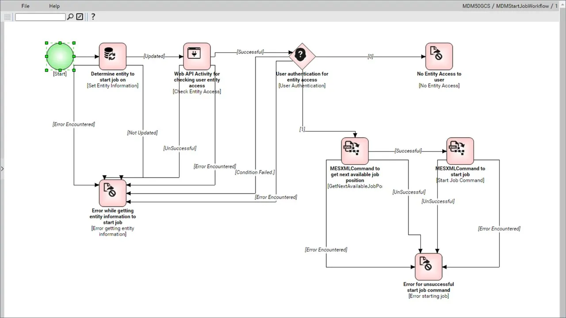Viewport: 566px width, 318px height.
Task: Open MDMStartJobWorkflow from the breadcrumb
Action: 522,6
